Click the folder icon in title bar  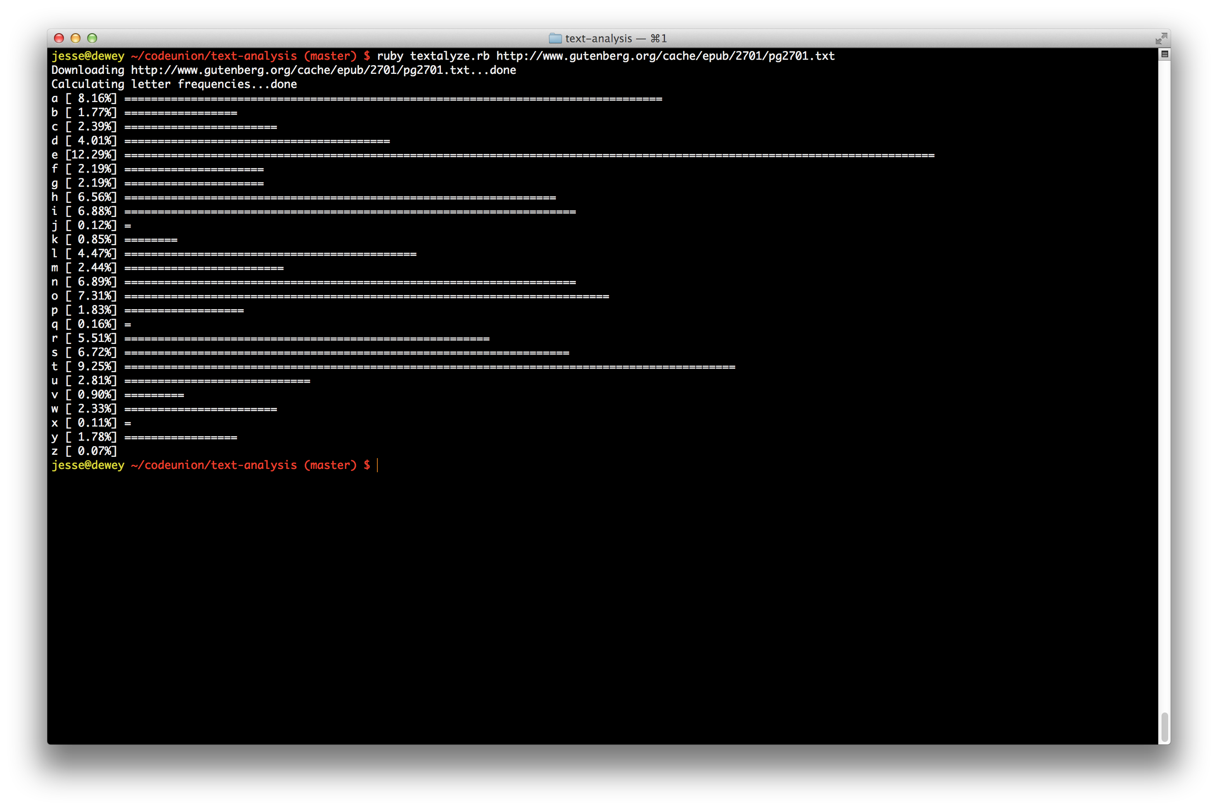click(555, 38)
